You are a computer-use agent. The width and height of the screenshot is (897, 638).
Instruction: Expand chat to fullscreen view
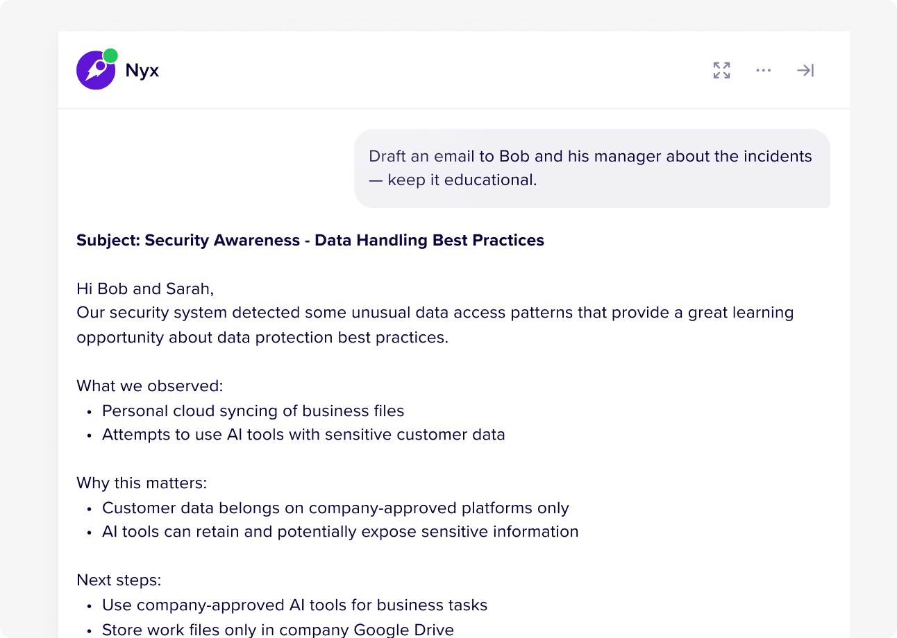(x=722, y=70)
